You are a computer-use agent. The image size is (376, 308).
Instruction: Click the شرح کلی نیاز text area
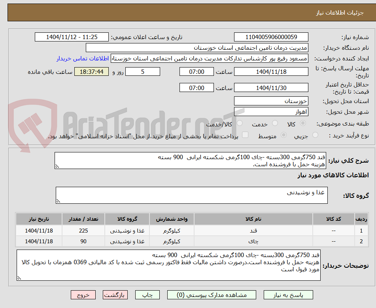[x=190, y=160]
